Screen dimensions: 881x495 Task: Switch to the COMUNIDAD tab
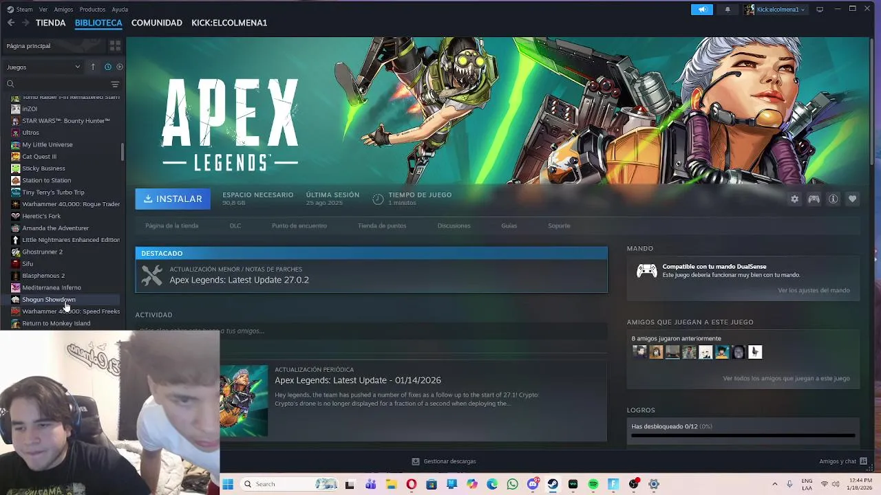coord(157,23)
